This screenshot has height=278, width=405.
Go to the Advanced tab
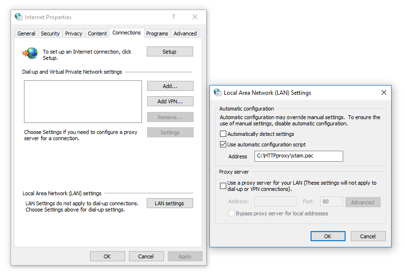pos(185,33)
